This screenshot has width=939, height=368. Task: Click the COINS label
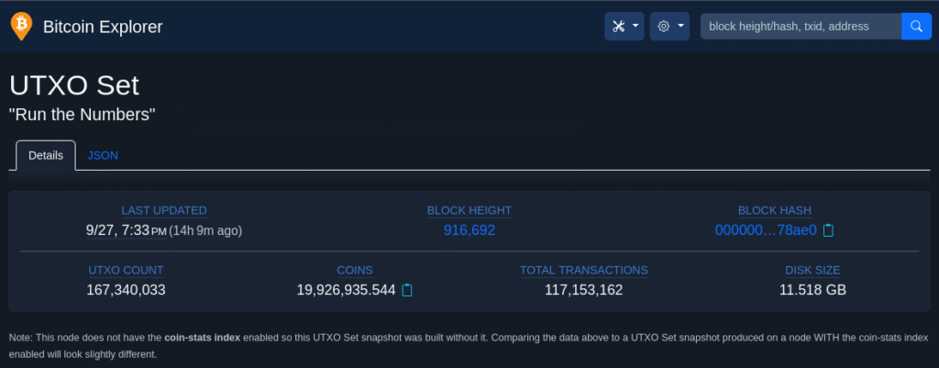[x=355, y=270]
